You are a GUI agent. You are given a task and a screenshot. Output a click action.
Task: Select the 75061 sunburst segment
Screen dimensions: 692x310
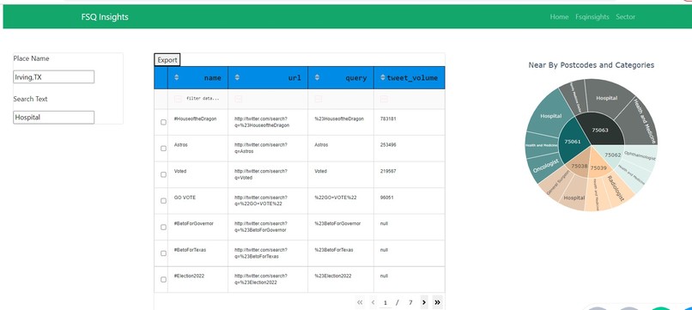pyautogui.click(x=573, y=141)
